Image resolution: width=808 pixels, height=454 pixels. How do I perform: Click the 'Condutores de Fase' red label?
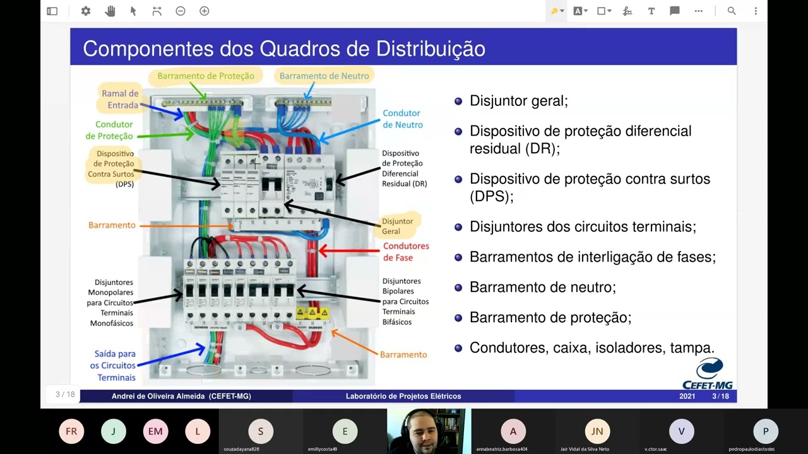406,252
